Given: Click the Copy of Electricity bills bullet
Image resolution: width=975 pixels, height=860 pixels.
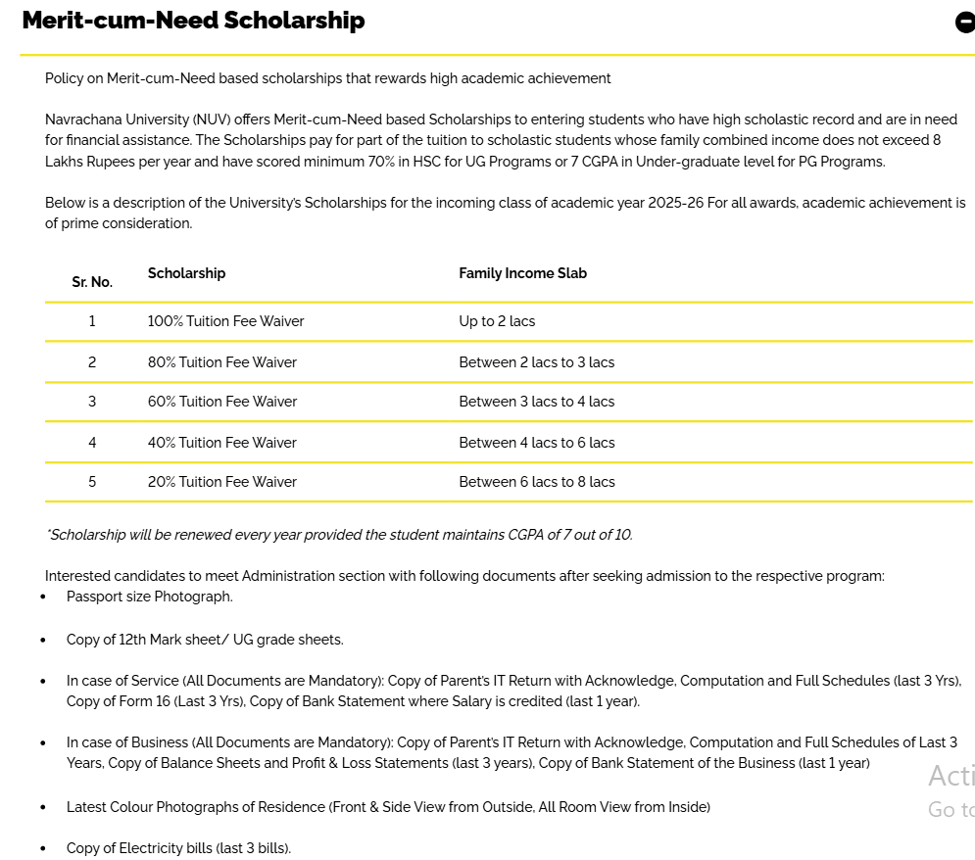Looking at the screenshot, I should pyautogui.click(x=178, y=848).
